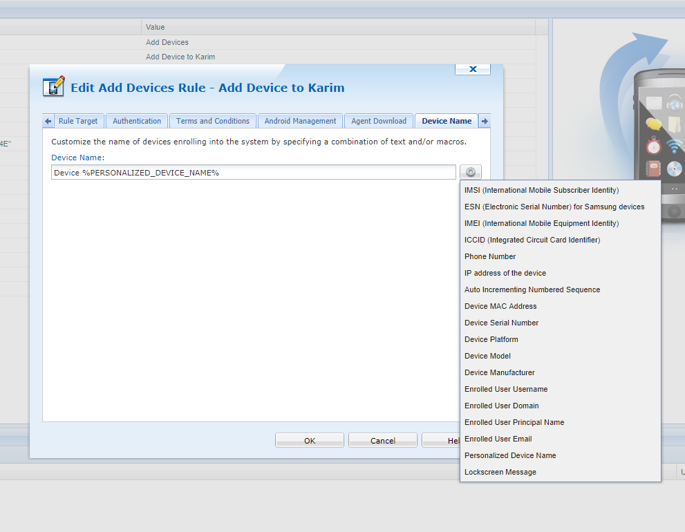Viewport: 685px width, 532px height.
Task: Insert the Phone Number macro
Action: [x=490, y=256]
